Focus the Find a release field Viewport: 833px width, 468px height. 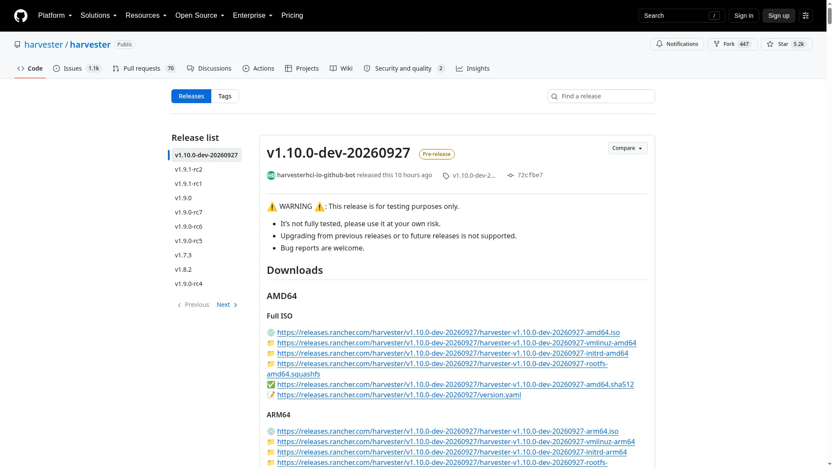point(601,96)
